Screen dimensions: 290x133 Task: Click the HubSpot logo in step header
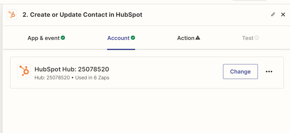pyautogui.click(x=12, y=15)
